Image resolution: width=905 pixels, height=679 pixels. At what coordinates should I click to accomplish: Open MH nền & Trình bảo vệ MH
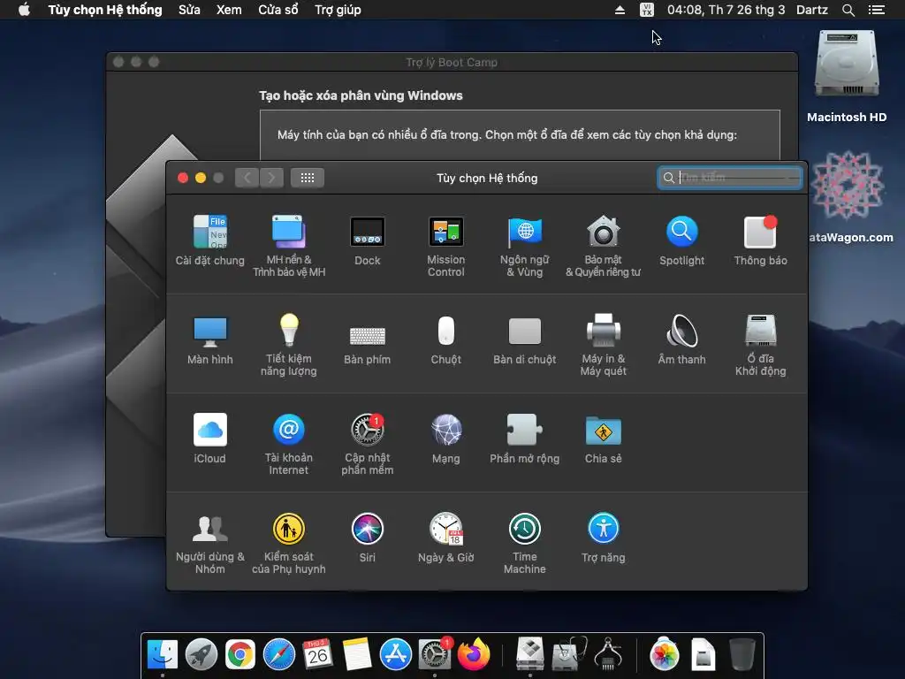point(289,246)
